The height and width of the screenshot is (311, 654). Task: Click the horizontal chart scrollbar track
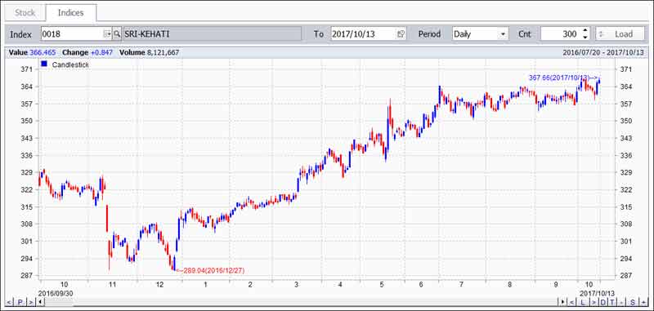coord(300,302)
